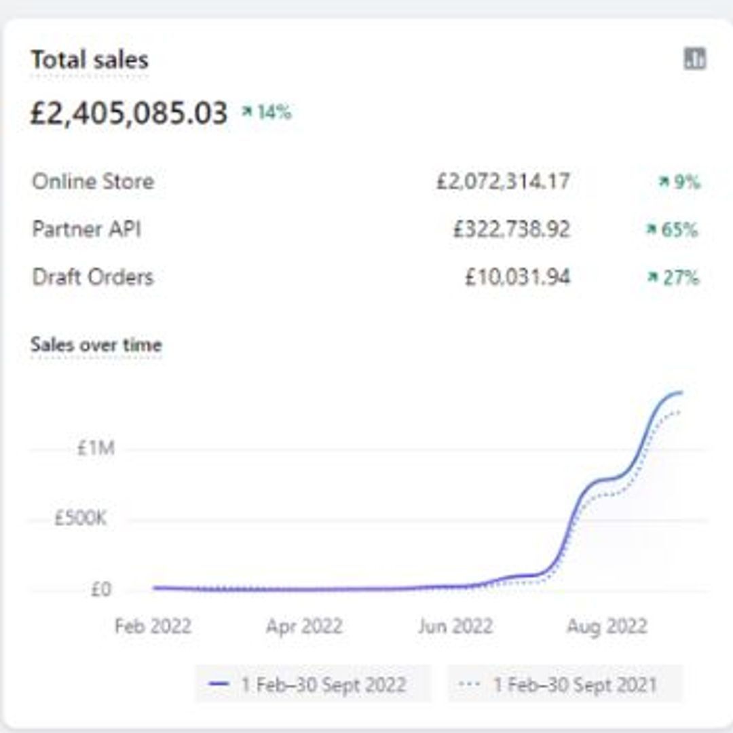This screenshot has width=733, height=733.
Task: Select the £2,405,085.03 total amount
Action: pos(129,113)
